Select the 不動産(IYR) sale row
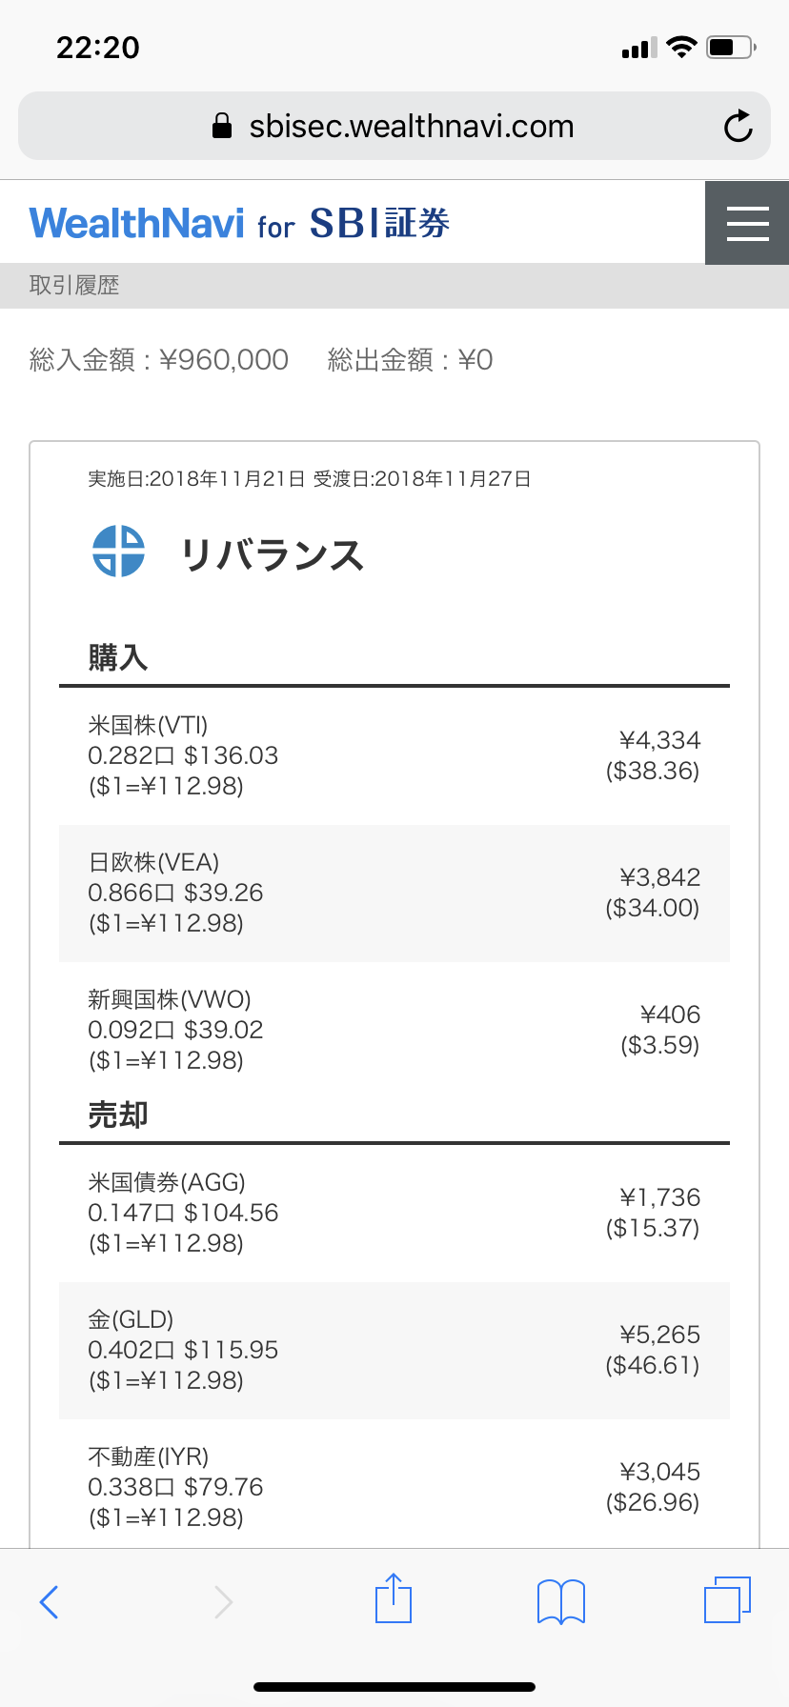 pos(394,1487)
